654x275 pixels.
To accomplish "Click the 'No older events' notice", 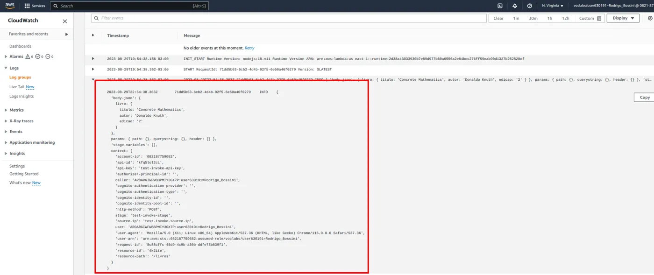I will pyautogui.click(x=213, y=48).
